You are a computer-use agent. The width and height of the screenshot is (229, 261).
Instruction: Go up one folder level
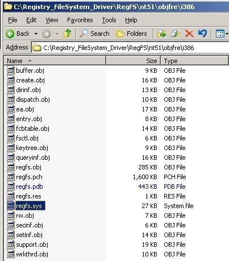(68, 34)
